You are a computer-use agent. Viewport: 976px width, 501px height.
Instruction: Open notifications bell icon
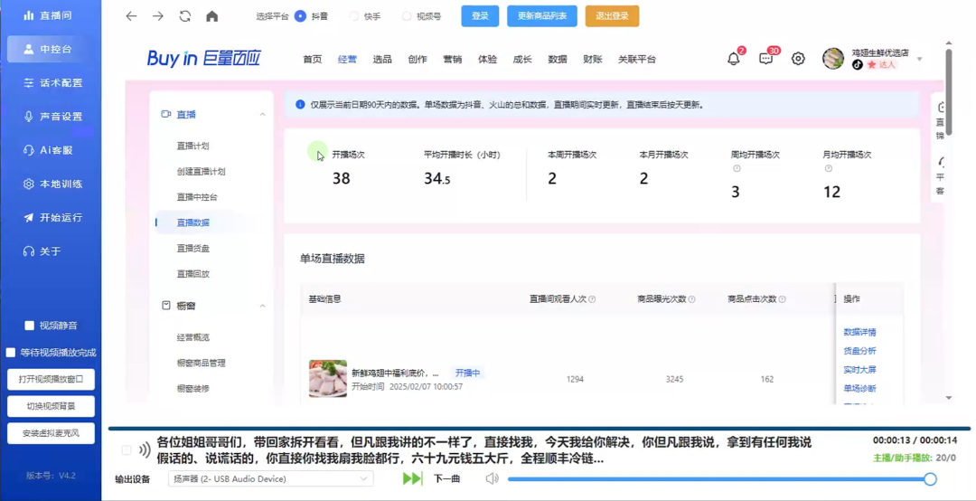click(x=734, y=59)
